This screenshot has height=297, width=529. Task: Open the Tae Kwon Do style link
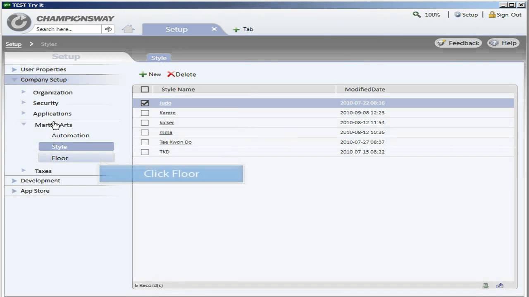coord(176,142)
